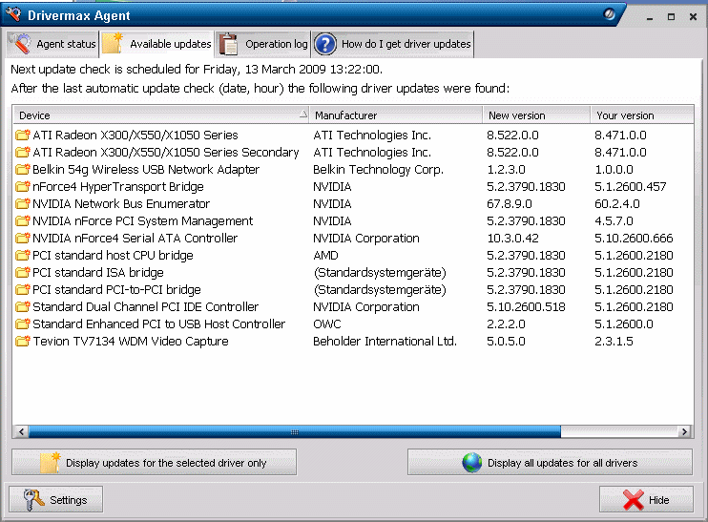This screenshot has height=522, width=708.
Task: Click the Available updates note icon
Action: coord(113,43)
